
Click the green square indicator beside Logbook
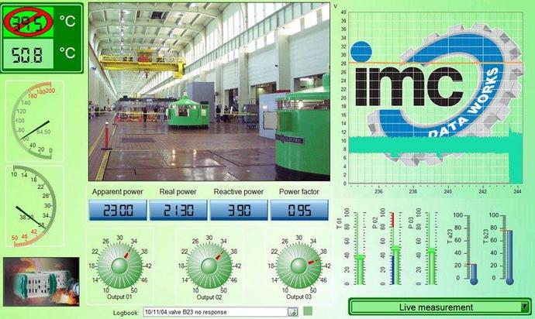pos(308,310)
